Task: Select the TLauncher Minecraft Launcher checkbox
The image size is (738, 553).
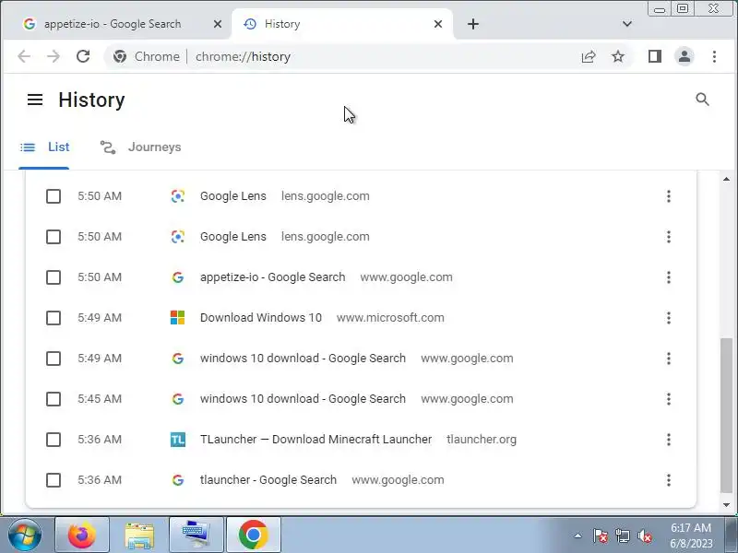Action: [x=54, y=440]
